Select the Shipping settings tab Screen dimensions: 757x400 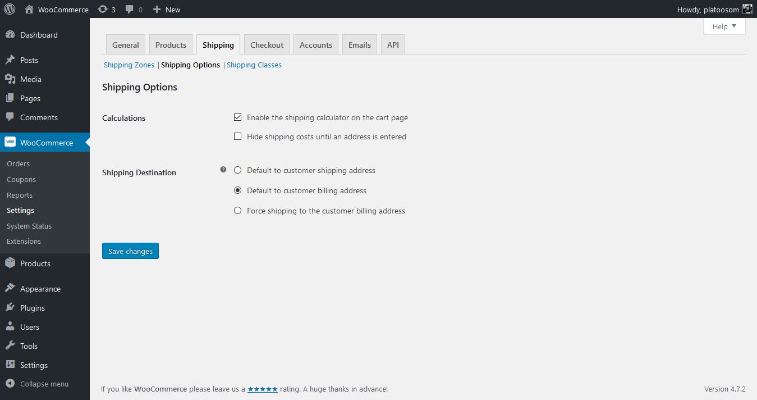[x=218, y=45]
